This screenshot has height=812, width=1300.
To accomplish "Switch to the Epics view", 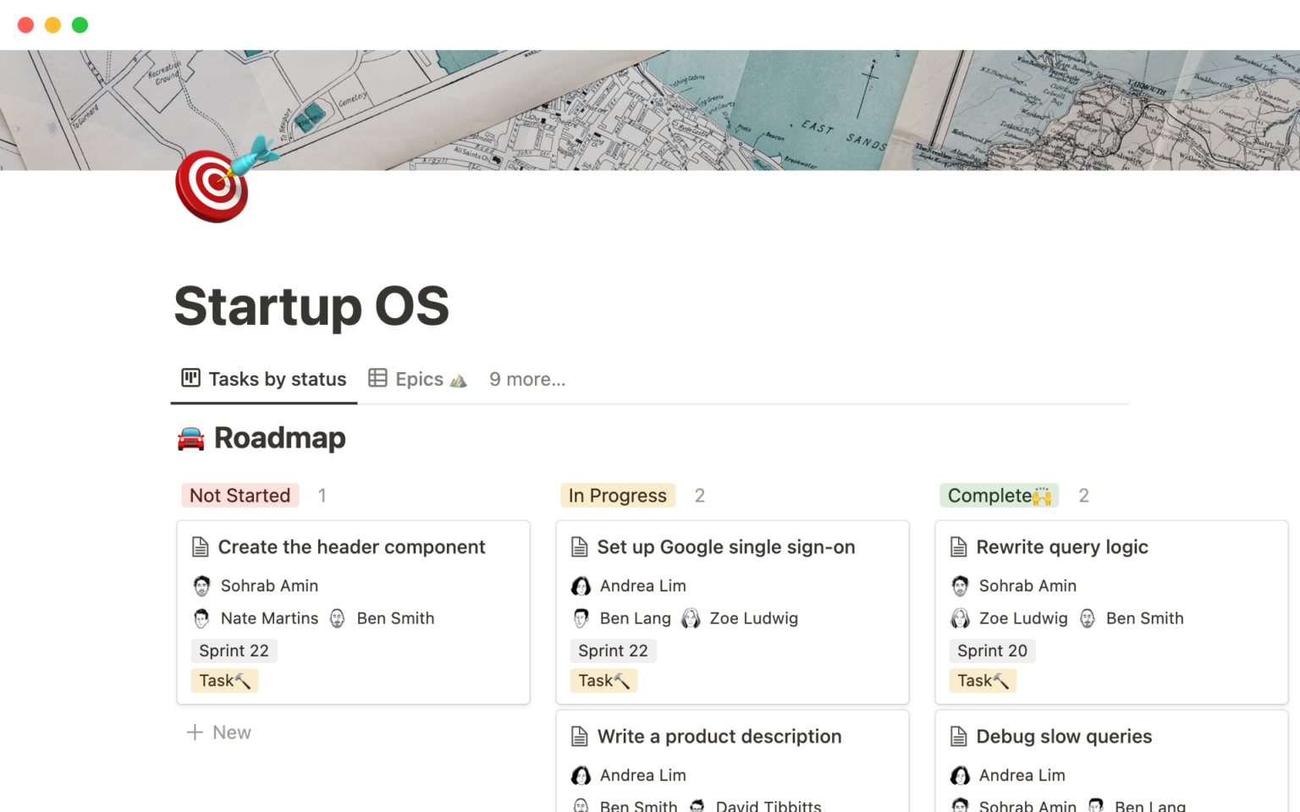I will [x=419, y=379].
